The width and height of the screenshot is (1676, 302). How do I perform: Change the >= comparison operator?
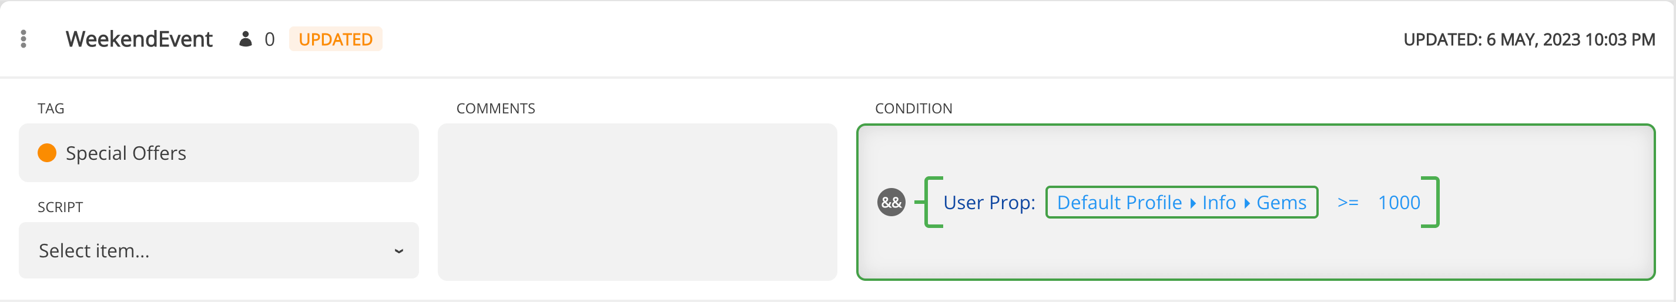click(x=1347, y=203)
